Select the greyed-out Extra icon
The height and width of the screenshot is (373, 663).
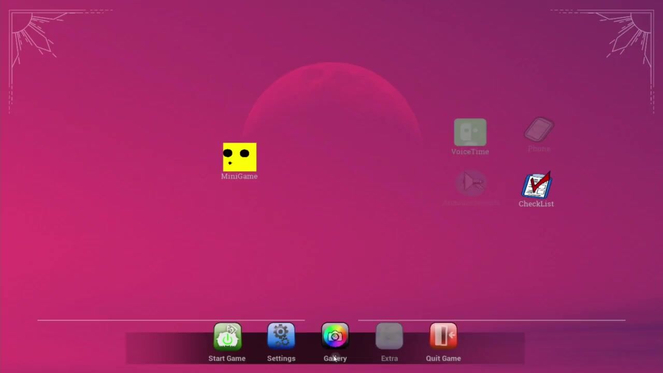(389, 337)
